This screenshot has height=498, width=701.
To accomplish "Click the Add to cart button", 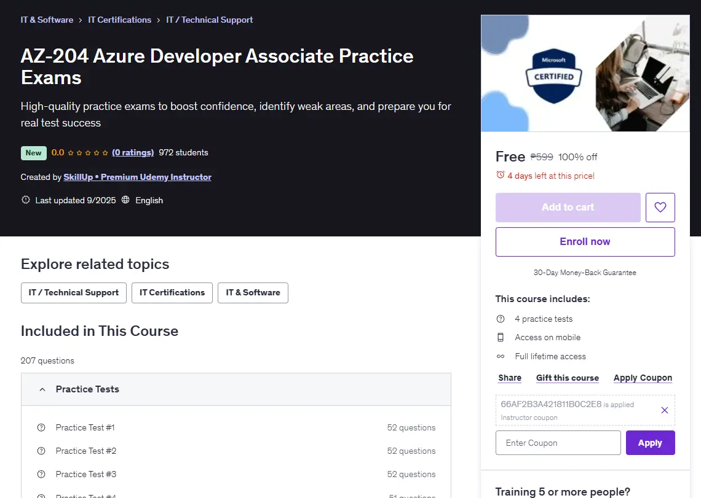I will (568, 207).
